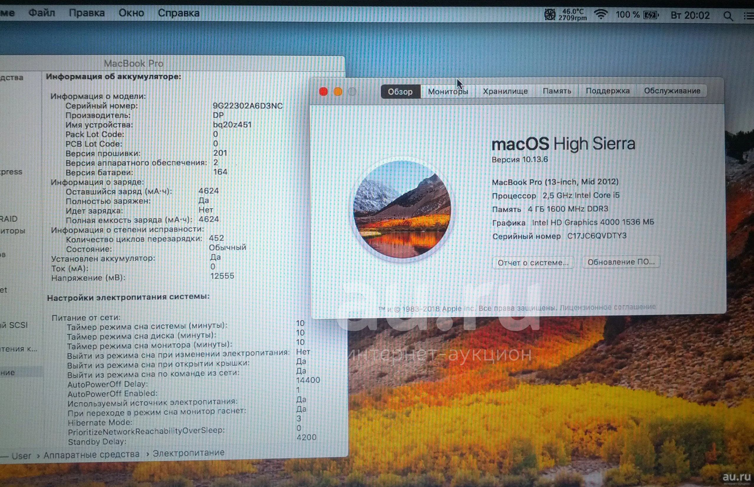Switch to the Память tab
The image size is (754, 487).
tap(557, 91)
